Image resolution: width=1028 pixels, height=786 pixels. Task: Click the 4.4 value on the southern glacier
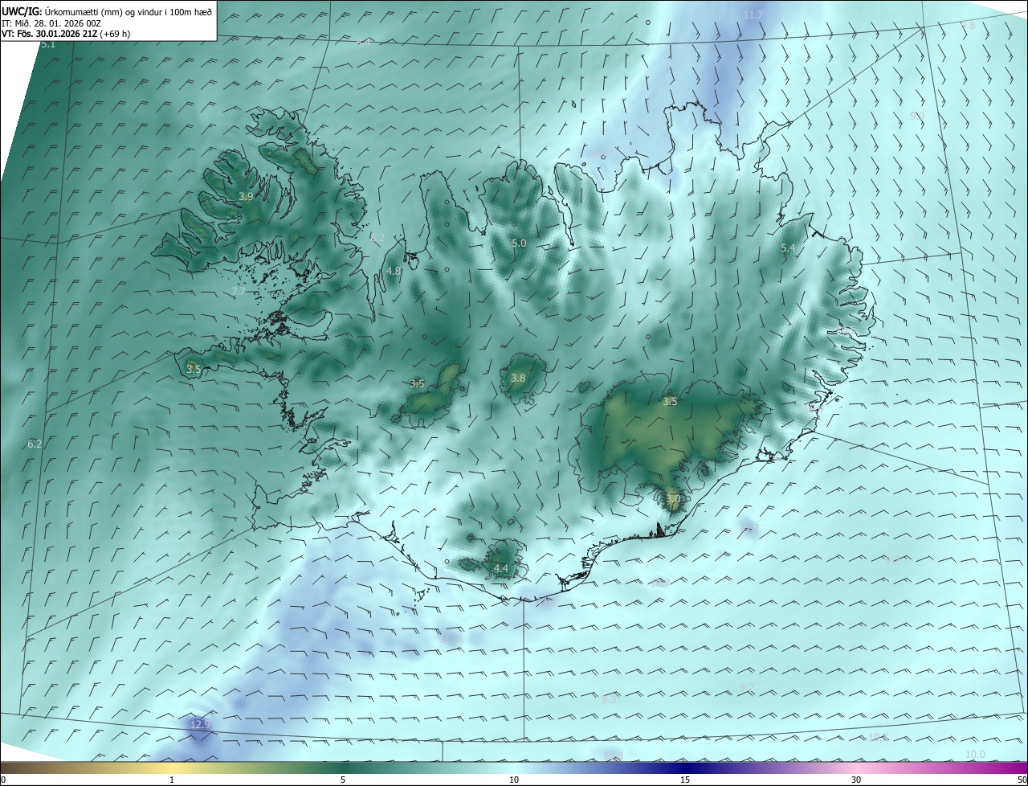(500, 569)
